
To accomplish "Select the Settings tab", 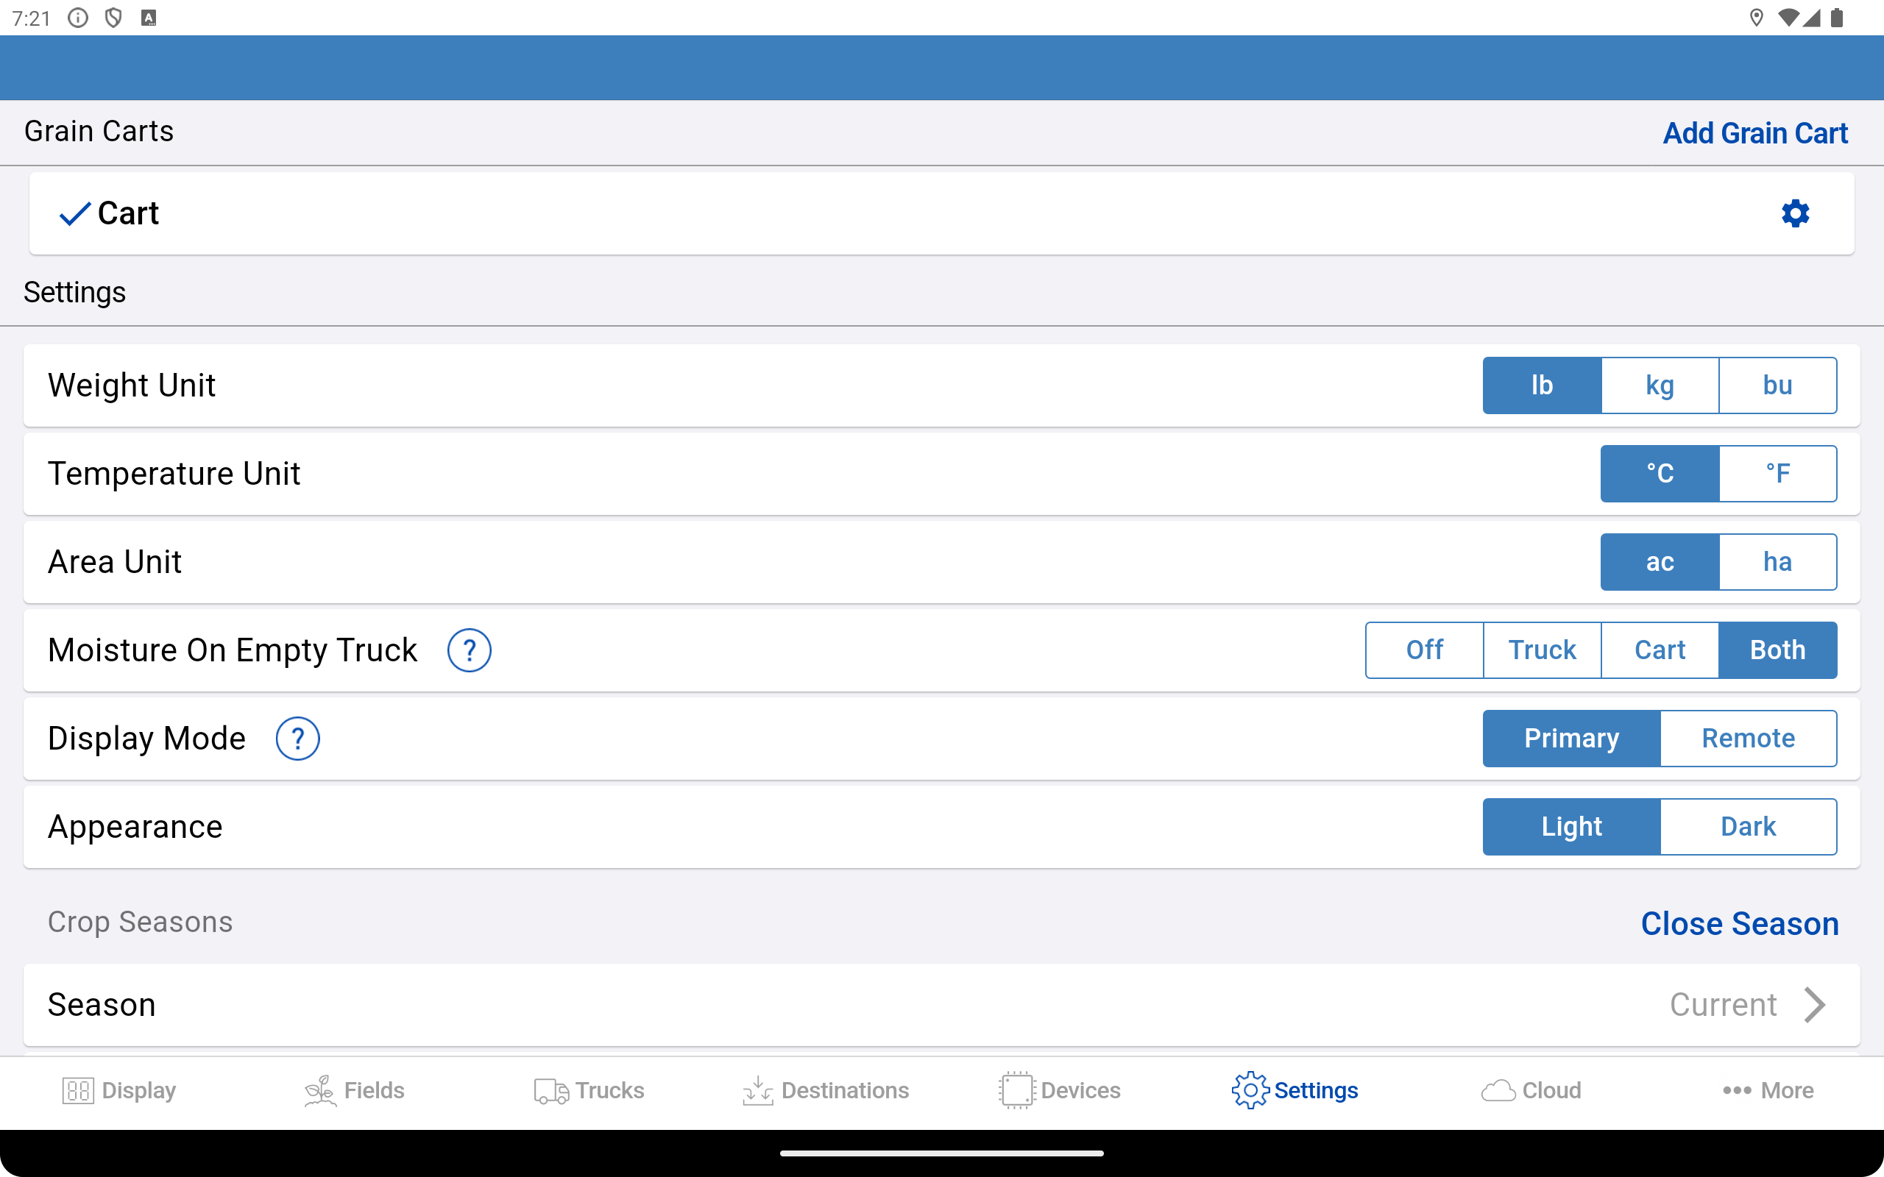I will point(1295,1089).
